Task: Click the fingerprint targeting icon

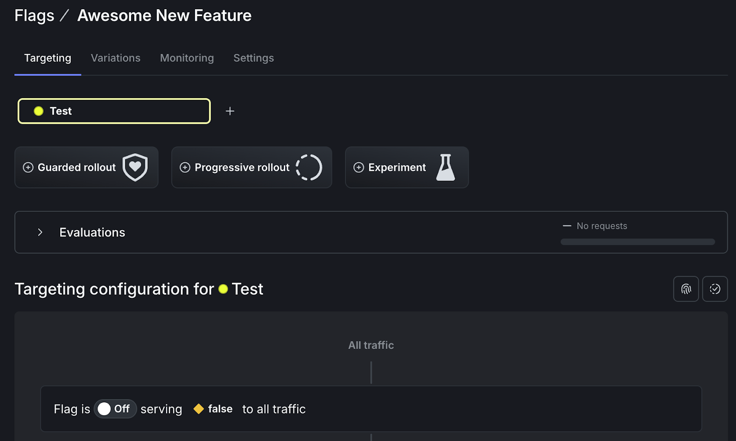Action: pyautogui.click(x=685, y=289)
